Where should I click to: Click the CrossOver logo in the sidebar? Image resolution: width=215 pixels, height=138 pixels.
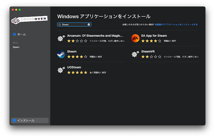(x=30, y=20)
